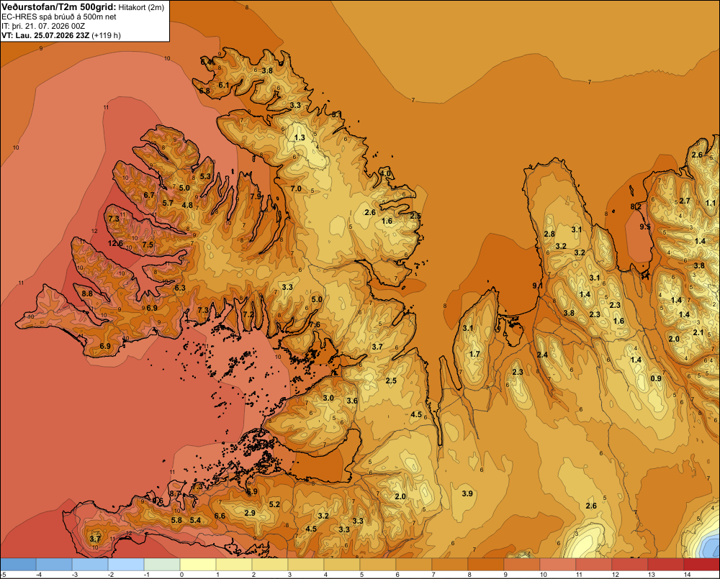Click the '6.7' temperature value
Viewport: 720px width, 579px height.
tap(149, 195)
